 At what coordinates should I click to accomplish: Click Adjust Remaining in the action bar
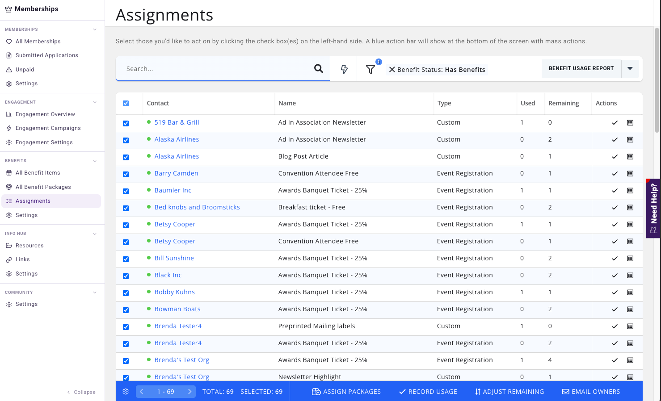(509, 392)
